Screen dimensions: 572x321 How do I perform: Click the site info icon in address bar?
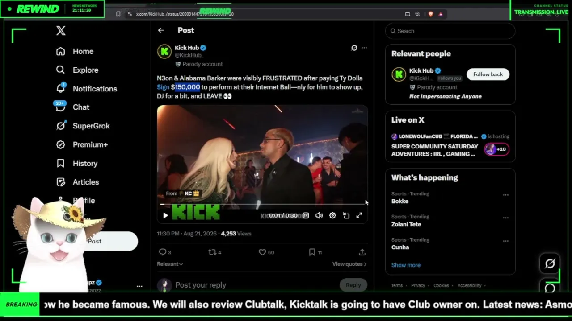[x=130, y=14]
